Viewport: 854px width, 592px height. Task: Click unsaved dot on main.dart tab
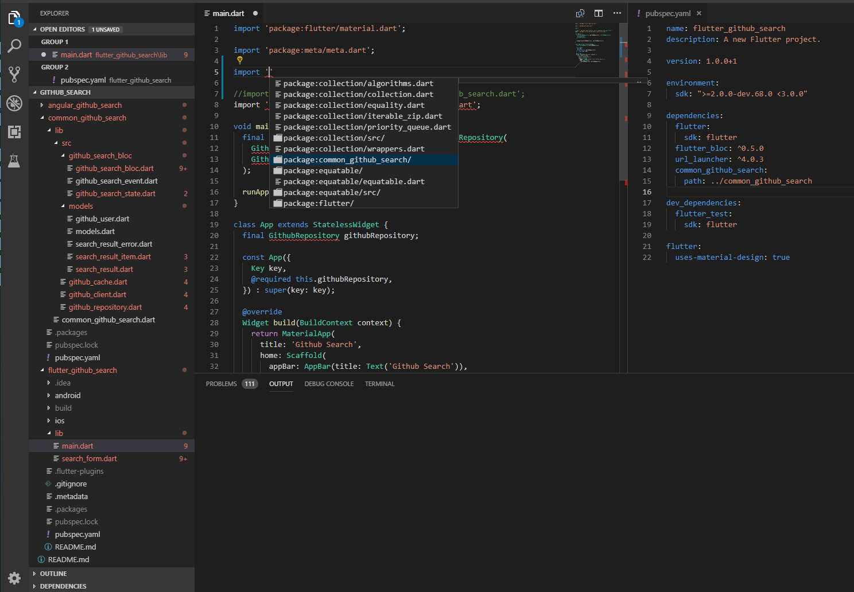(255, 13)
